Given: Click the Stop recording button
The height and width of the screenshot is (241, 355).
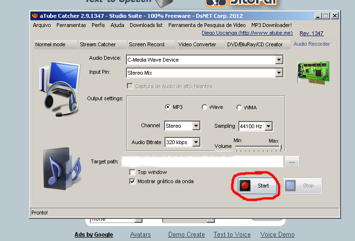Looking at the screenshot, I should point(302,186).
